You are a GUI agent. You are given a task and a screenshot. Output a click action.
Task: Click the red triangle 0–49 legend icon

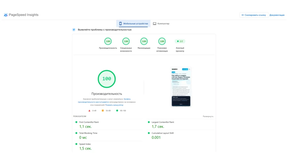click(89, 111)
